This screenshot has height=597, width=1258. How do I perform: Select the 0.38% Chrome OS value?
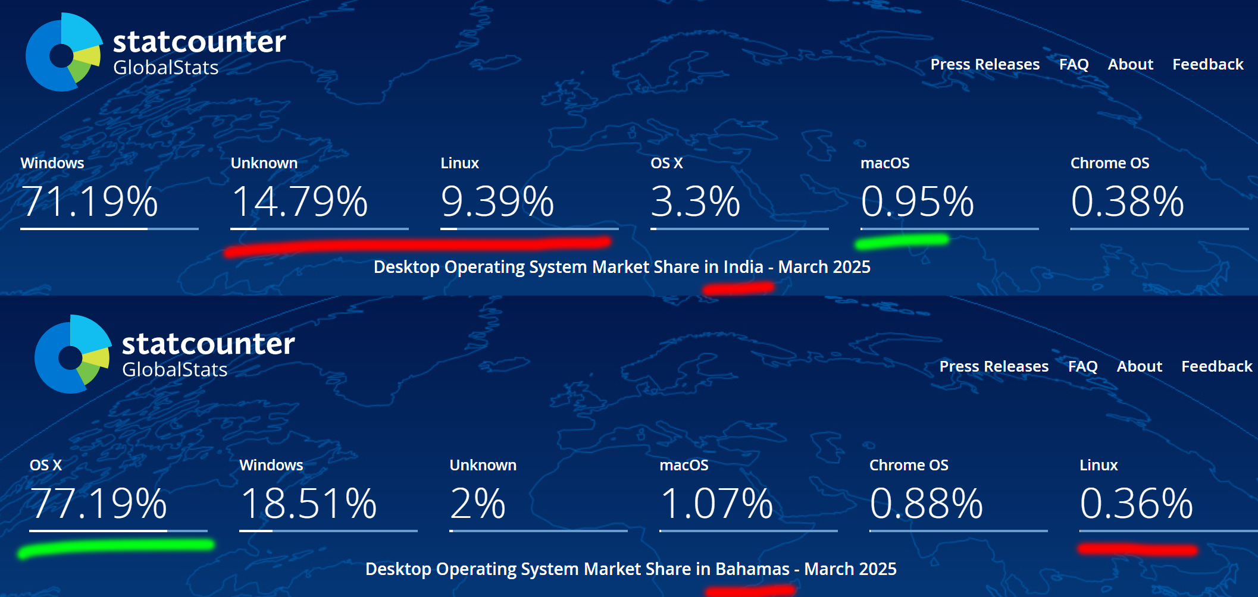pos(1128,201)
